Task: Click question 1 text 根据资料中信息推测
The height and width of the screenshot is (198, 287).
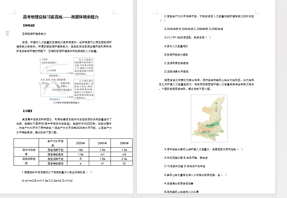Action: pyautogui.click(x=57, y=172)
